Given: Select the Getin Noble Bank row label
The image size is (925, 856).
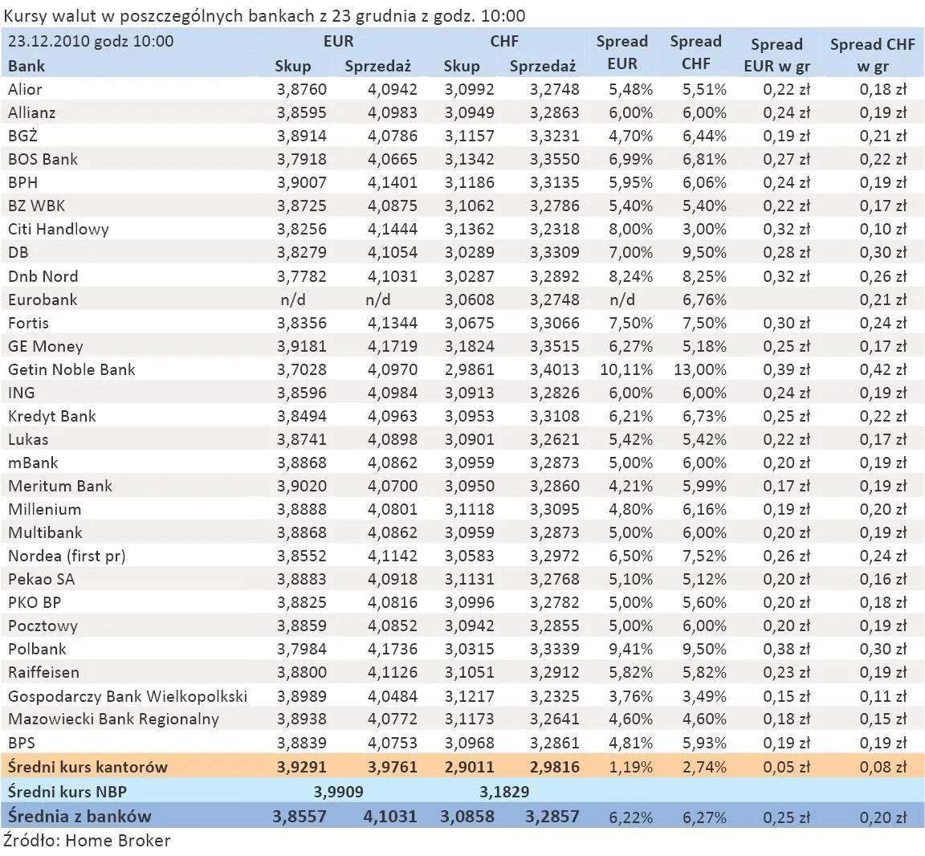Looking at the screenshot, I should click(x=71, y=369).
